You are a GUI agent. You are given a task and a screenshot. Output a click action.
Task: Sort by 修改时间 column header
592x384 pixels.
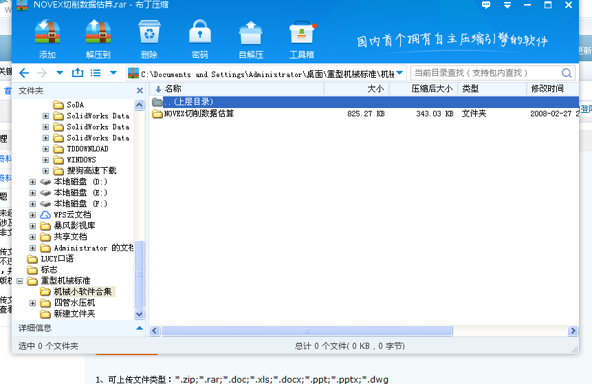pos(553,89)
